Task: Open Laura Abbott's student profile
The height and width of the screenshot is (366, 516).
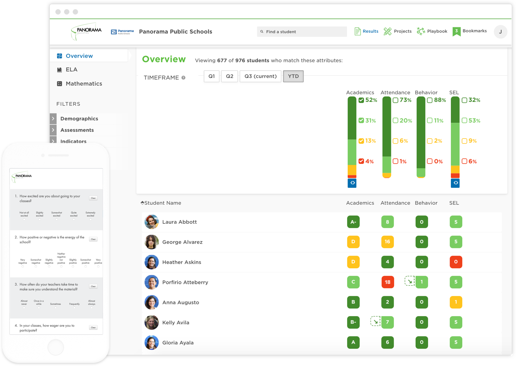Action: point(180,222)
